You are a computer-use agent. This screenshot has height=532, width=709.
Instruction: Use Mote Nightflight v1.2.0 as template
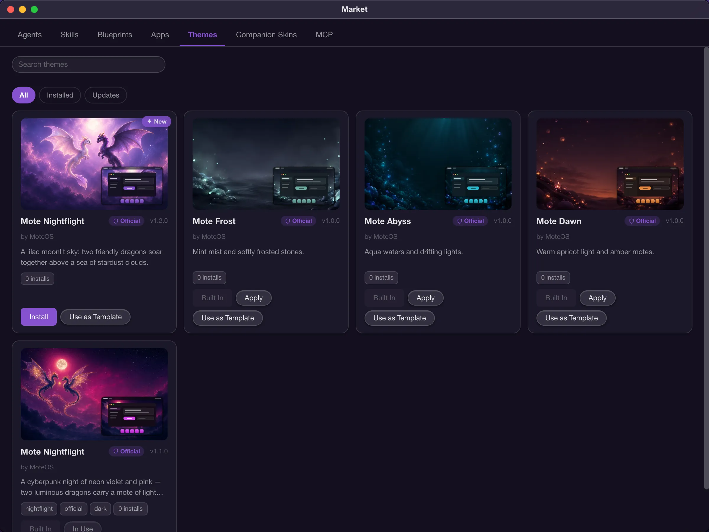95,317
